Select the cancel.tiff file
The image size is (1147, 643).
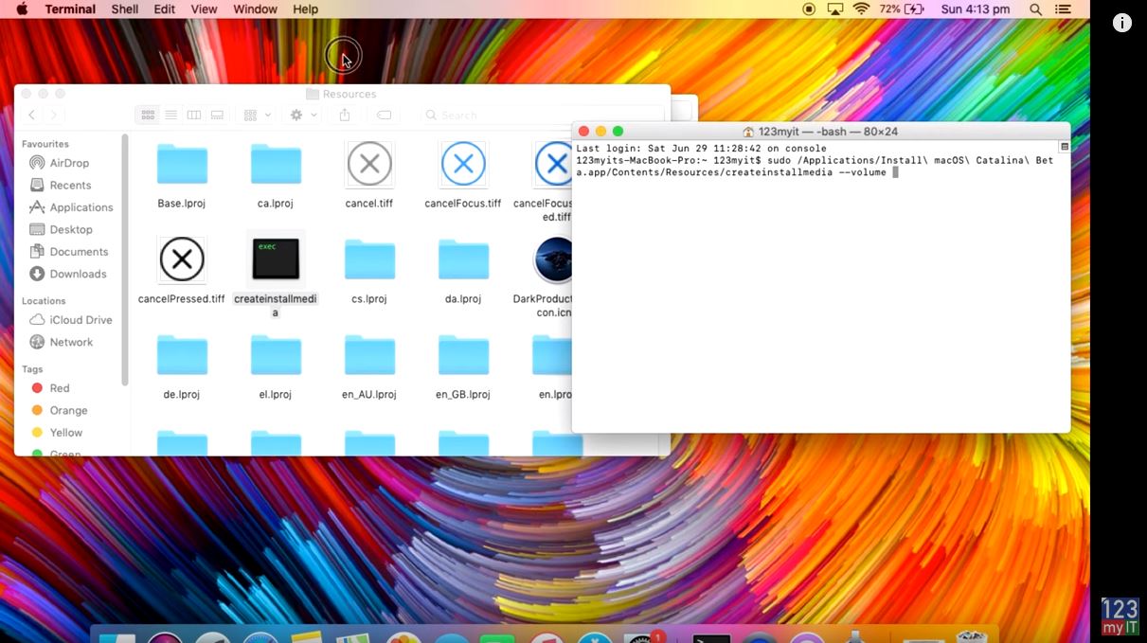pos(369,166)
